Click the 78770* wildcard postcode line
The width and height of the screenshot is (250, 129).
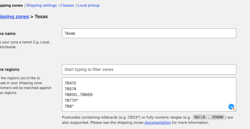71,101
